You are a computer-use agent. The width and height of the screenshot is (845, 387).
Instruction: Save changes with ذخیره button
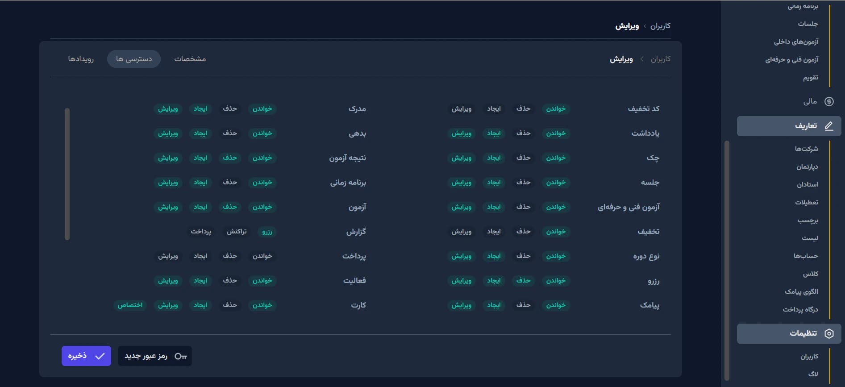point(86,356)
